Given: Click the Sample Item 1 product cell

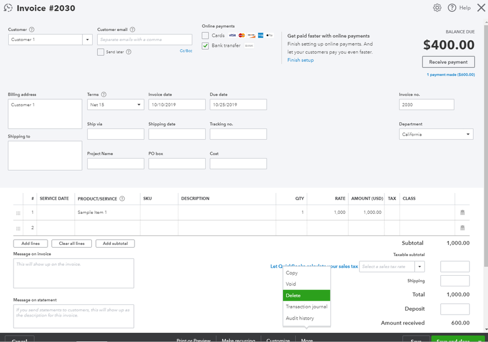Looking at the screenshot, I should pos(107,212).
